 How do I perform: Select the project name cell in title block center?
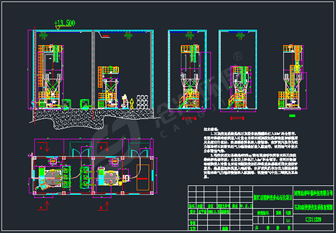click(x=273, y=197)
